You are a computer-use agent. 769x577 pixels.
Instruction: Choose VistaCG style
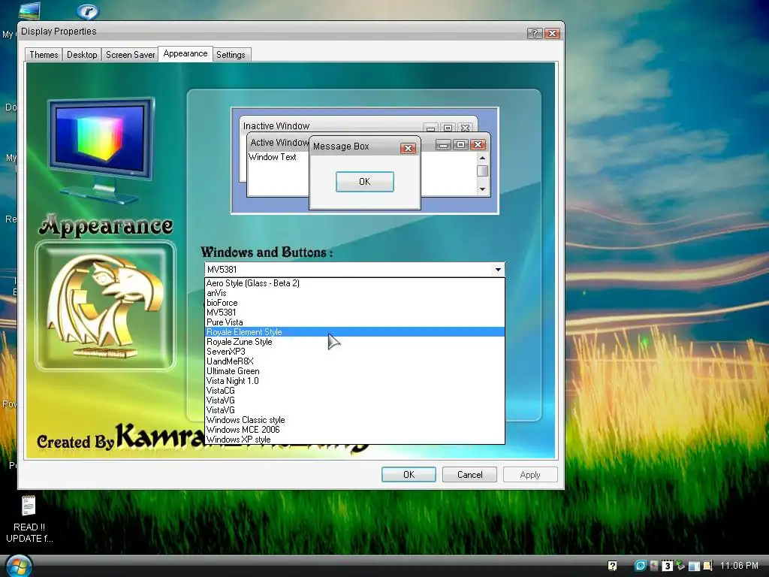pos(354,391)
